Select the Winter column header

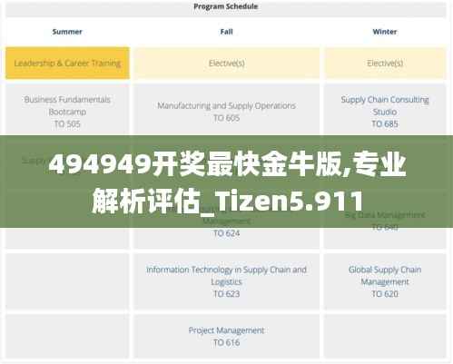pos(385,32)
